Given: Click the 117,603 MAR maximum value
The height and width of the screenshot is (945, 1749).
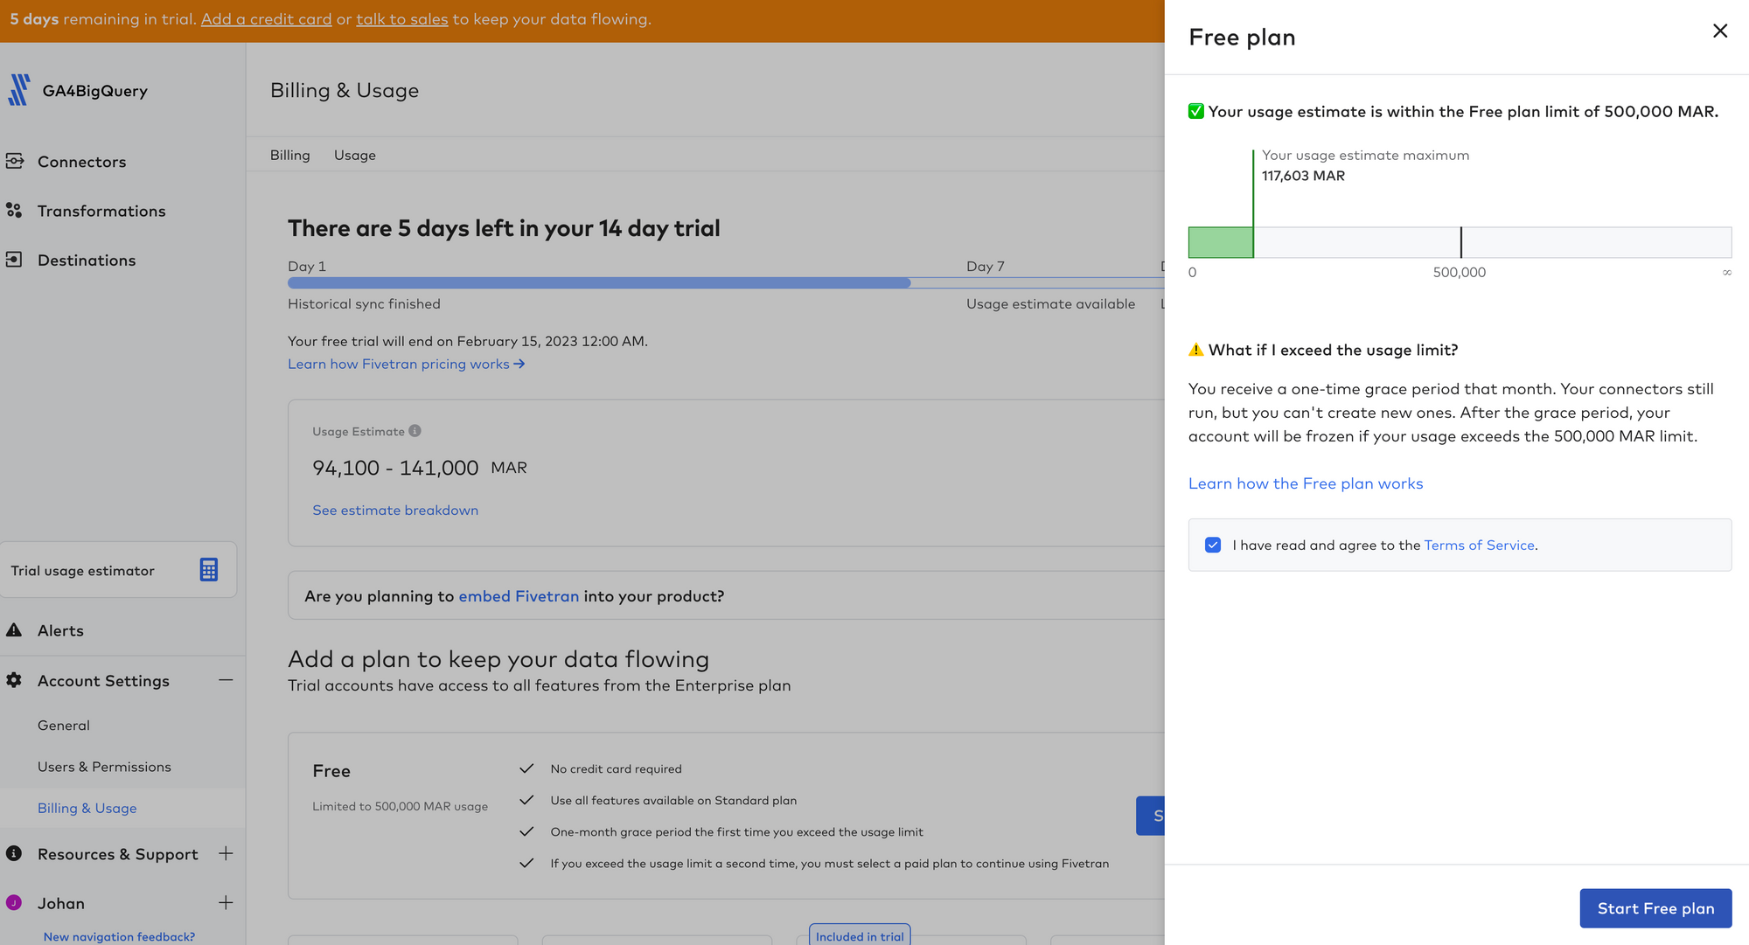Looking at the screenshot, I should (x=1303, y=176).
